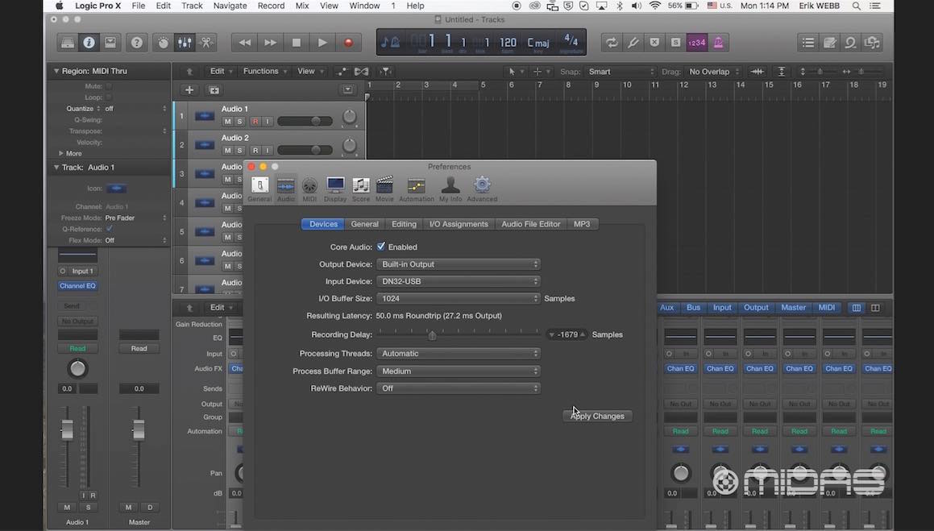Image resolution: width=934 pixels, height=531 pixels.
Task: Select the Display preferences icon
Action: click(x=335, y=189)
